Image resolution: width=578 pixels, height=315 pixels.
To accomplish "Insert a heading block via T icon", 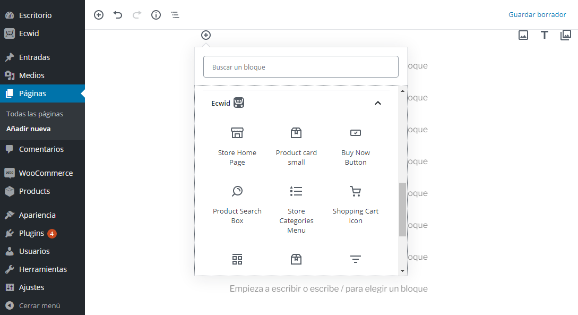I will click(545, 35).
